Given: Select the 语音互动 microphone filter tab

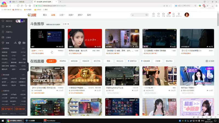Looking at the screenshot, I should [132, 61].
